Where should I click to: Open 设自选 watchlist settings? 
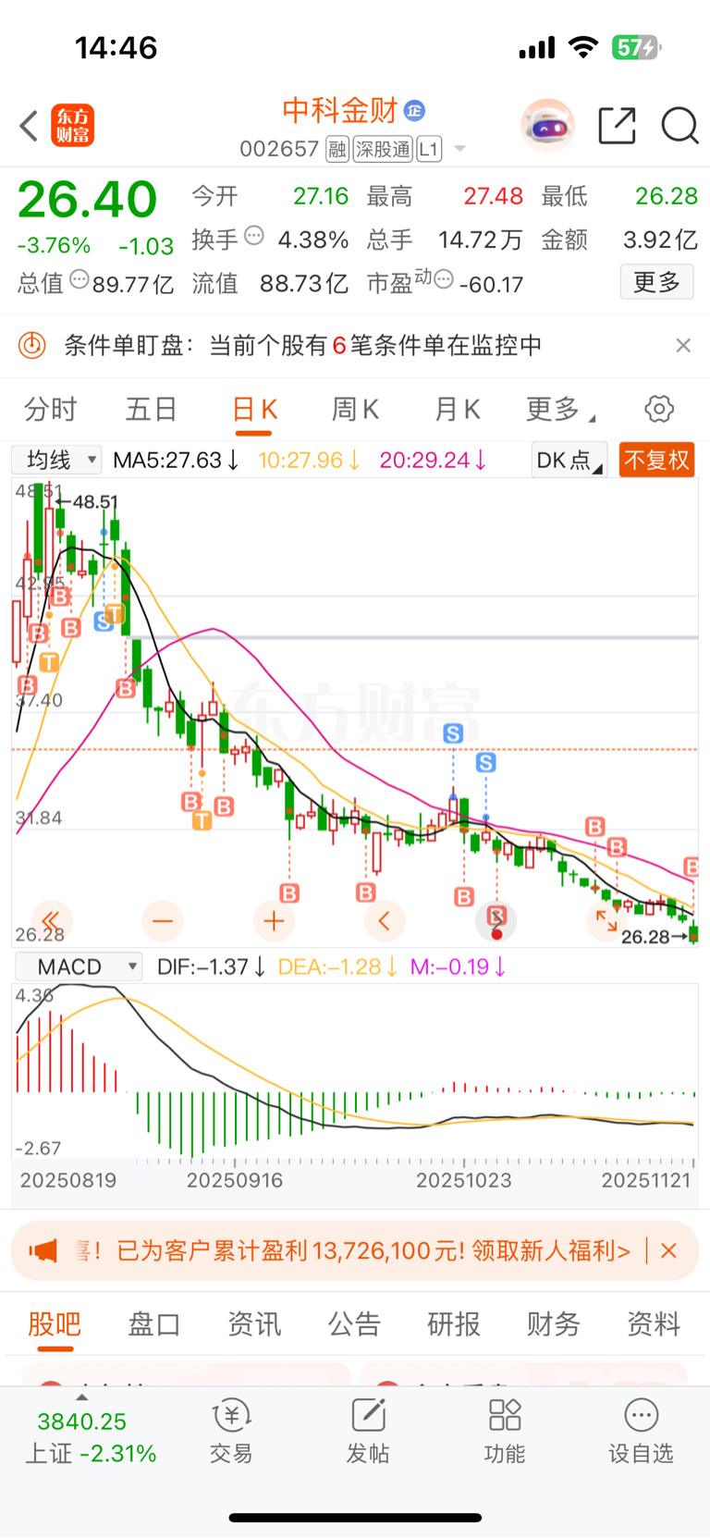(x=641, y=1432)
